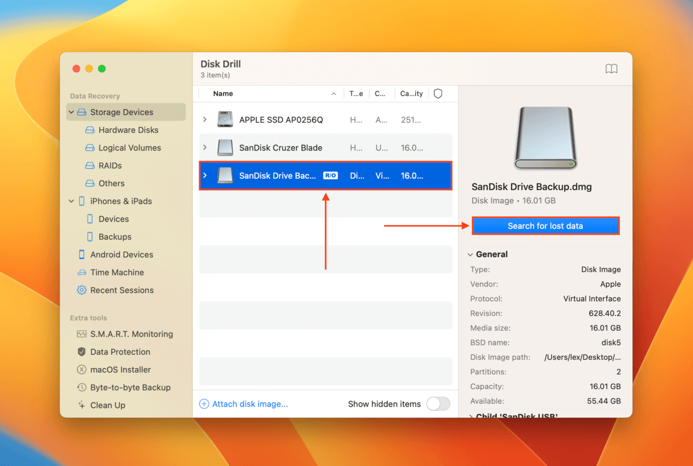Click the Others sidebar icon
The image size is (693, 466).
pos(90,184)
